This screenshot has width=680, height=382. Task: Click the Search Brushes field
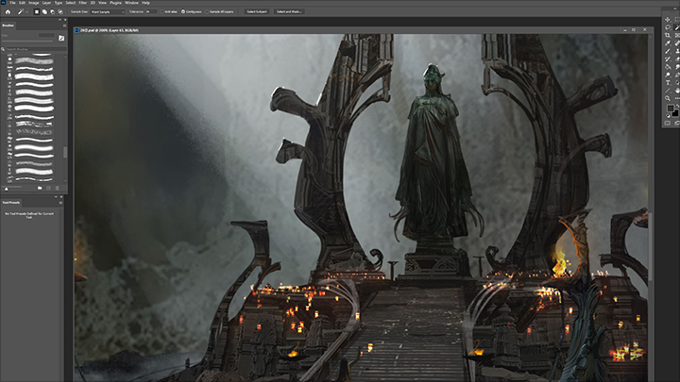pos(35,49)
